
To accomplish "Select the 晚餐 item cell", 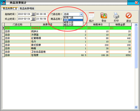I will click(x=48, y=48).
